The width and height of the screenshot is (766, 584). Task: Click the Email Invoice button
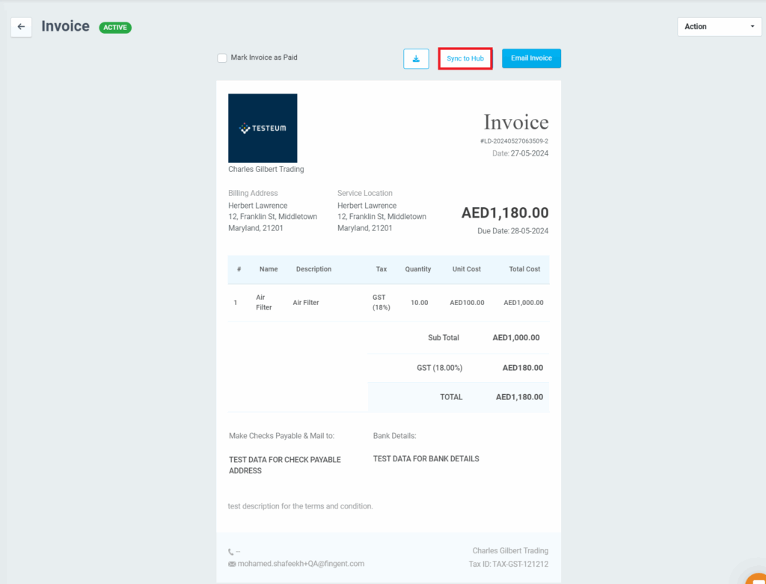point(531,58)
